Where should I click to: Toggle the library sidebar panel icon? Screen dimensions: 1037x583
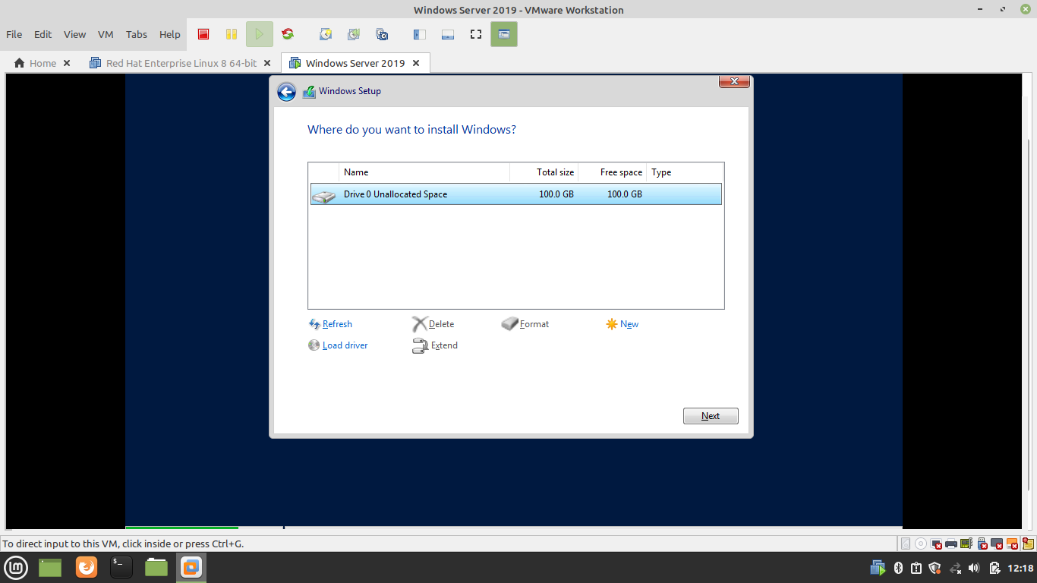(x=419, y=34)
